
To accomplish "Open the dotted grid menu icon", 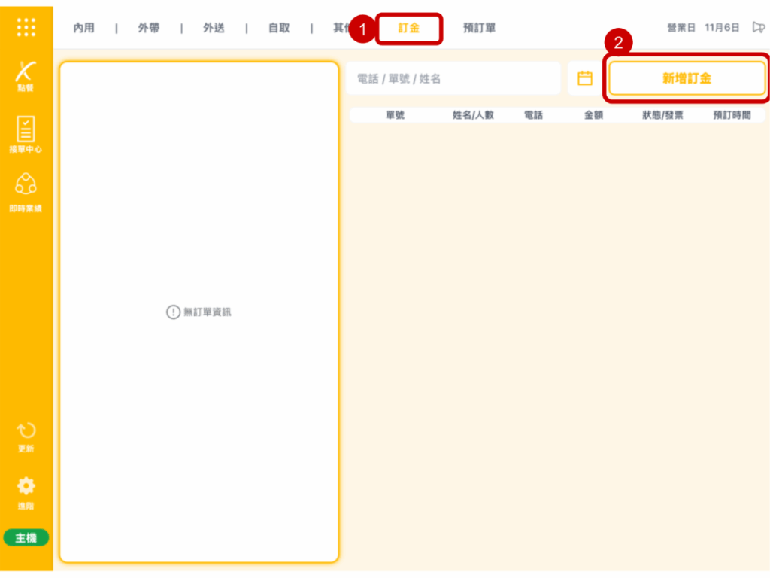I will point(26,28).
